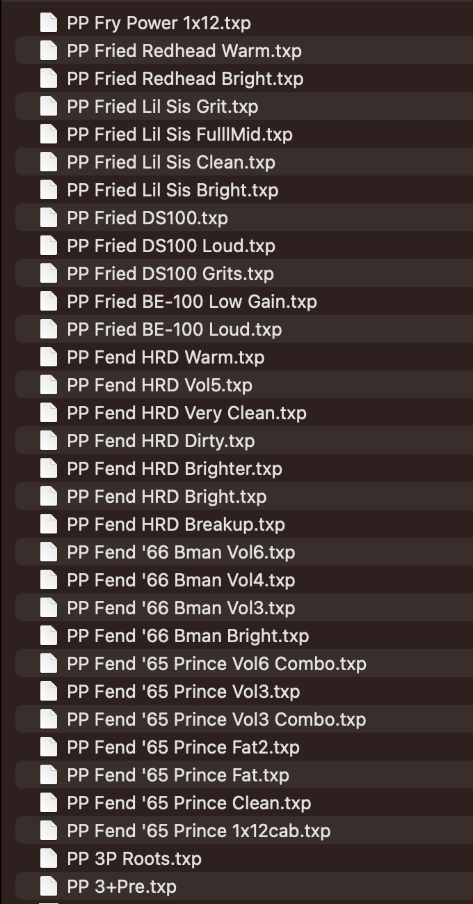Screen dimensions: 473x904
Task: Select the icon of PP Fend '66 Bman Bright.txp
Action: [48, 636]
